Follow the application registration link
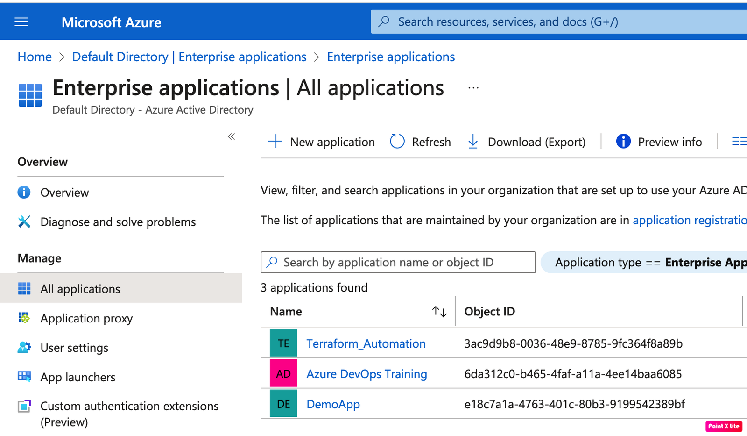The image size is (747, 436). (690, 220)
